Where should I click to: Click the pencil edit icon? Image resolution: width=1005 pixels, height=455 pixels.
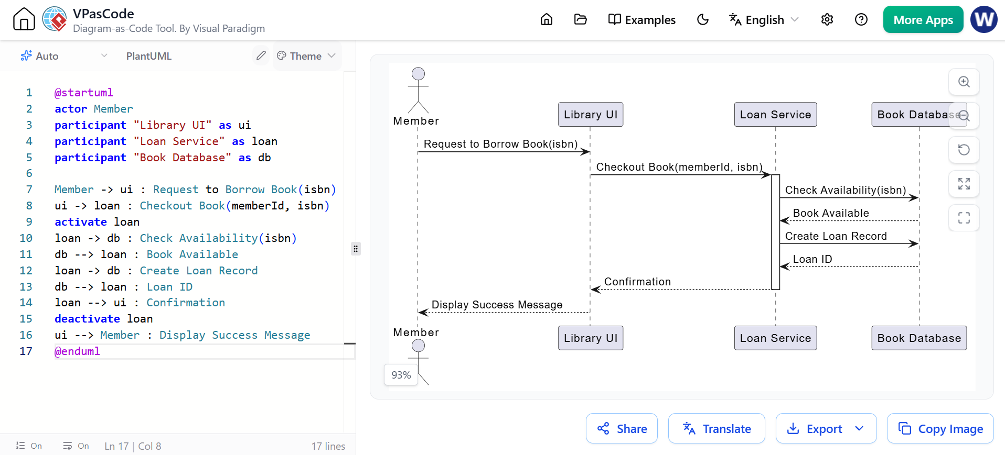pyautogui.click(x=261, y=56)
